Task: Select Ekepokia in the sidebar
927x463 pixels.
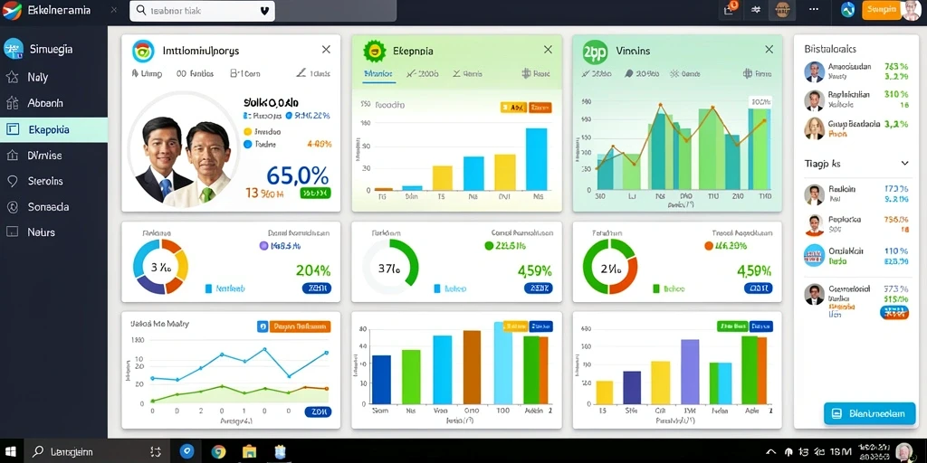Action: point(53,129)
